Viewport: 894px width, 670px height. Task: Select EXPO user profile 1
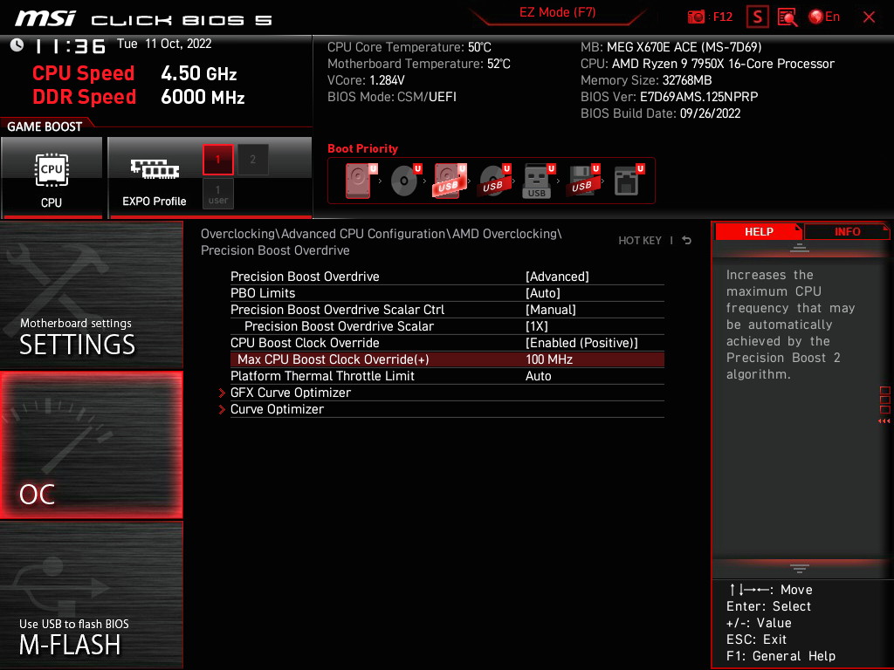pos(217,194)
